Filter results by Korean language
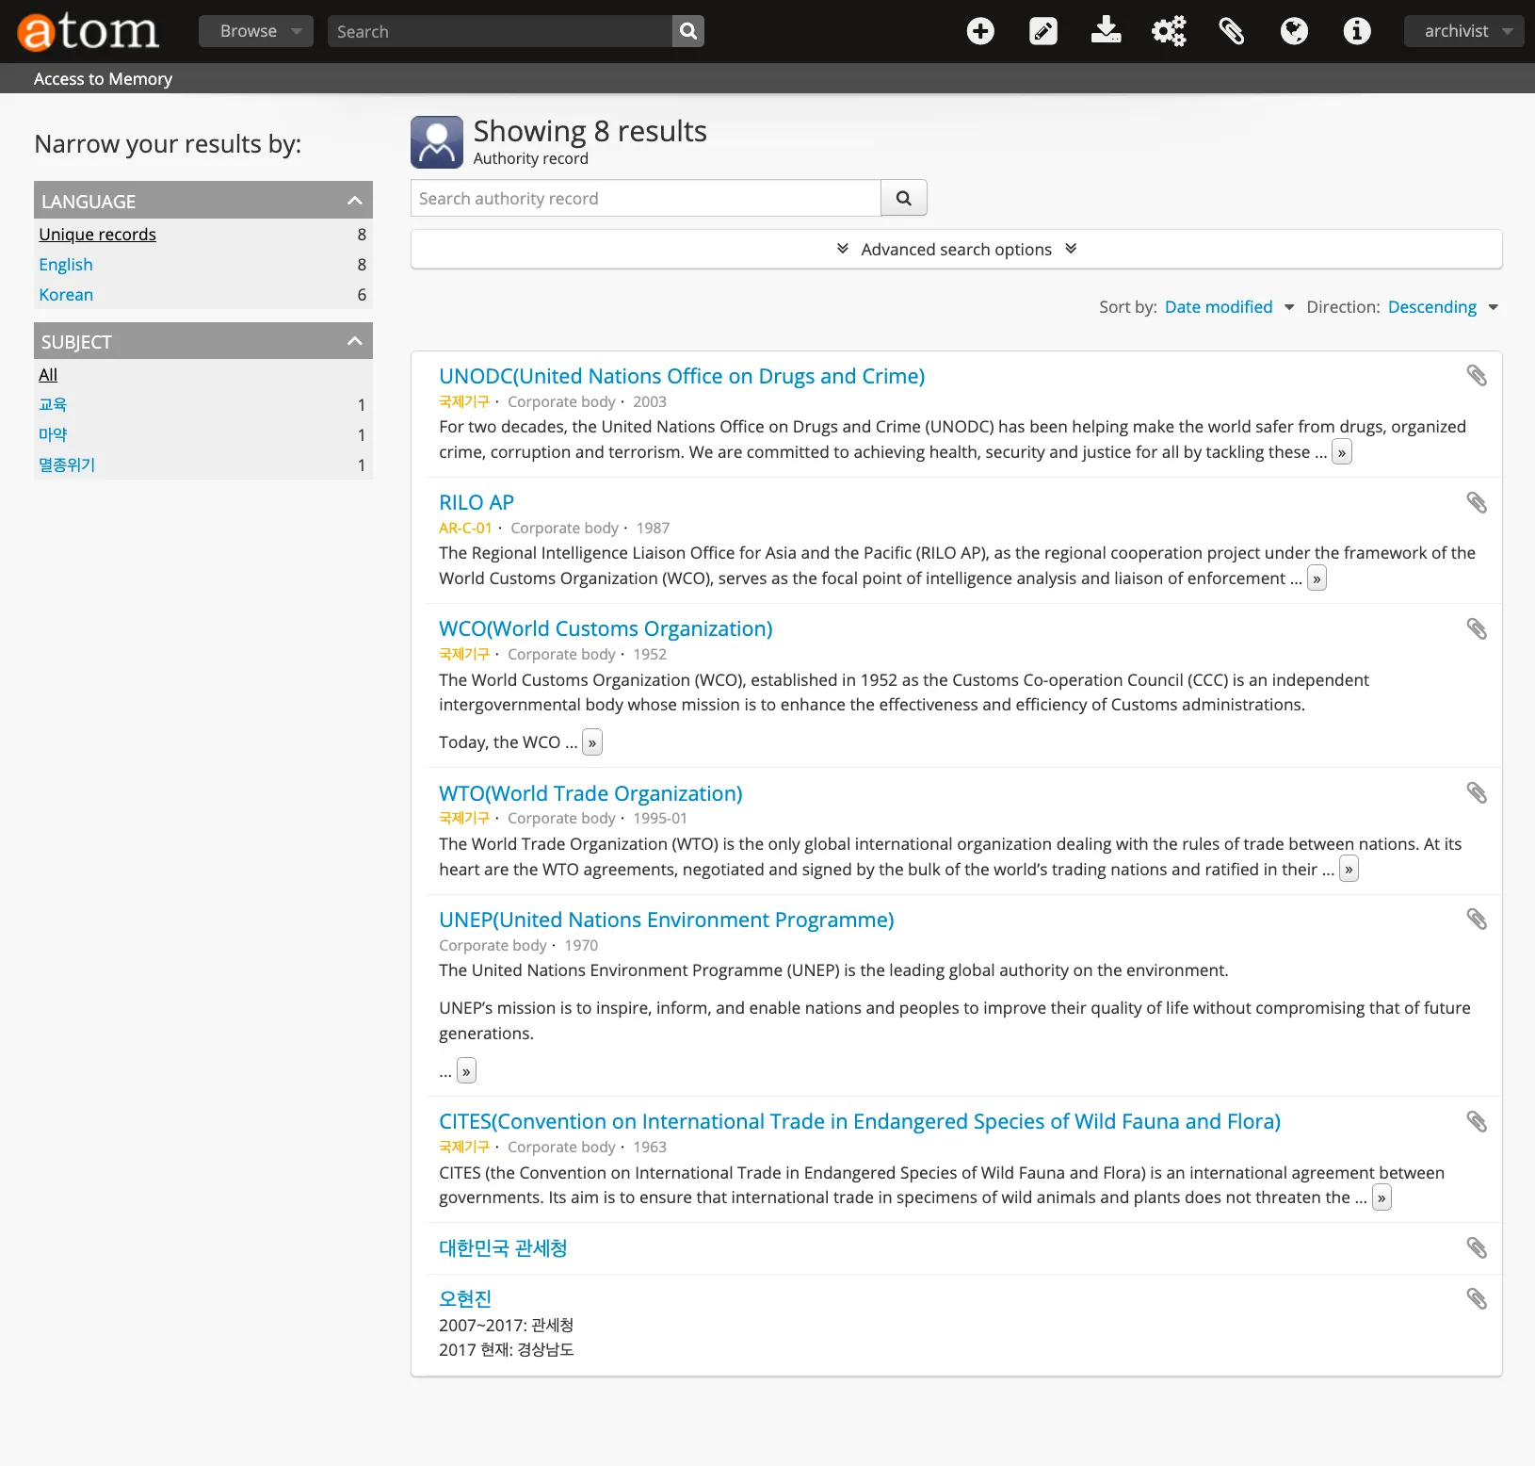This screenshot has width=1535, height=1466. (x=66, y=295)
